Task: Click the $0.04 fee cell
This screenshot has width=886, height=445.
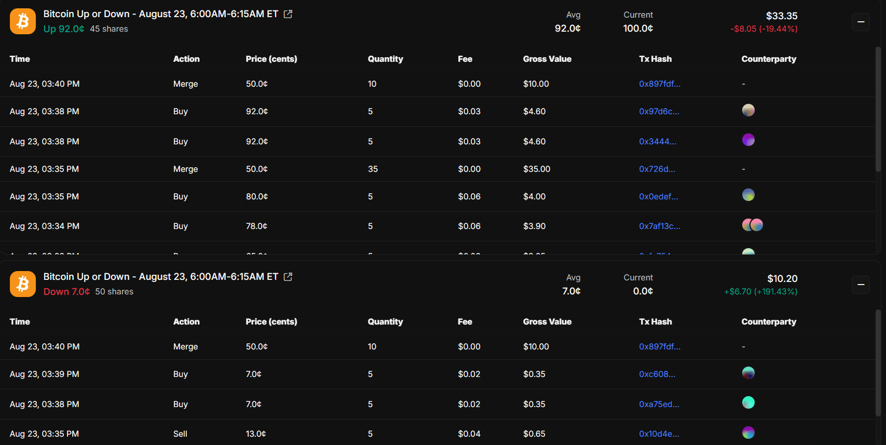Action: 469,434
